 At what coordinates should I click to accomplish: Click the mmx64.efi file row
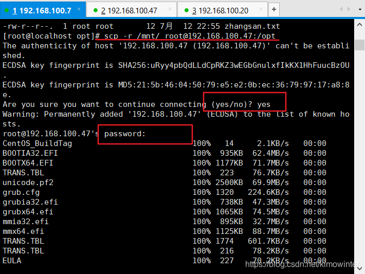(x=165, y=231)
